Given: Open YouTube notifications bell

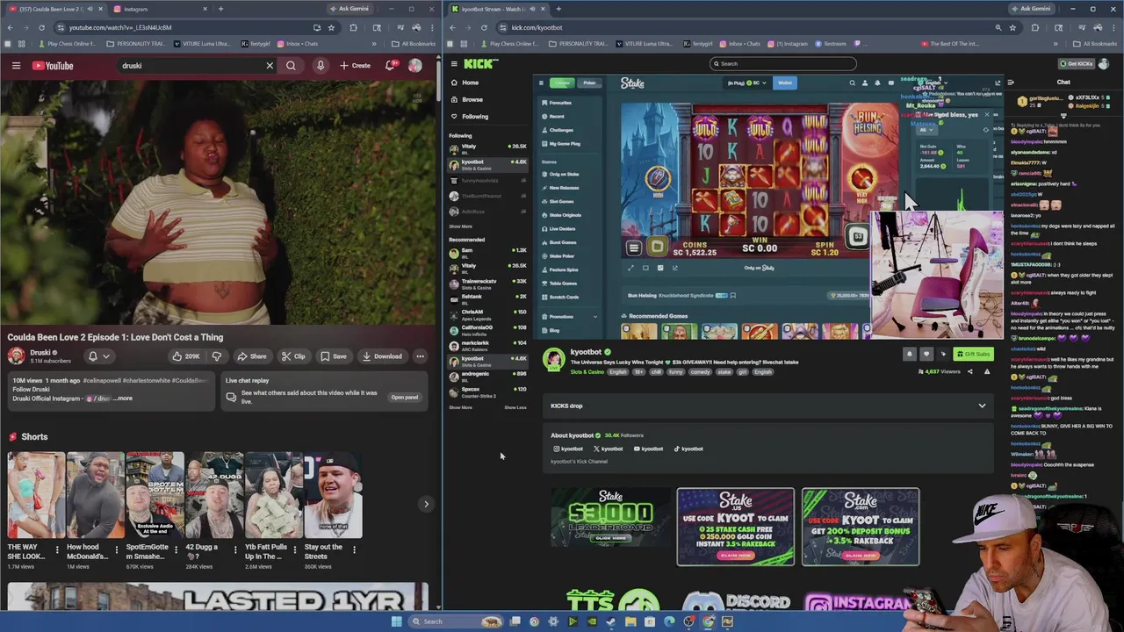Looking at the screenshot, I should [x=390, y=66].
